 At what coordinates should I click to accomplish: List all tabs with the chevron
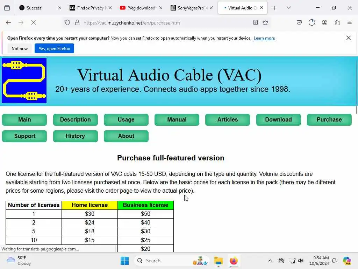[x=288, y=8]
